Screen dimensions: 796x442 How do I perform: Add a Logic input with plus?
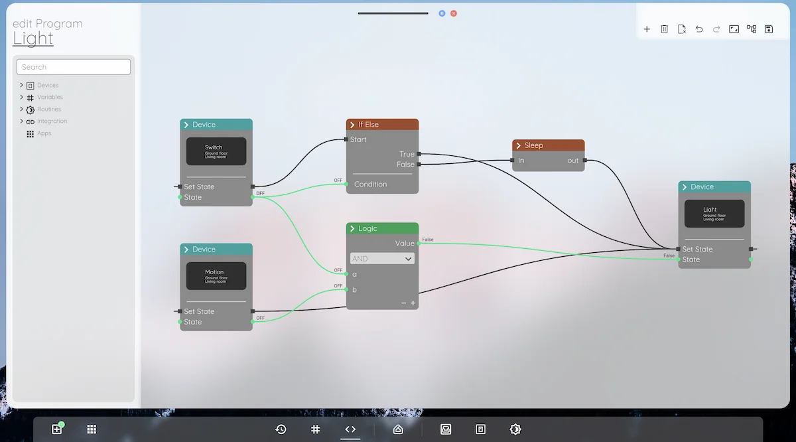pos(413,303)
